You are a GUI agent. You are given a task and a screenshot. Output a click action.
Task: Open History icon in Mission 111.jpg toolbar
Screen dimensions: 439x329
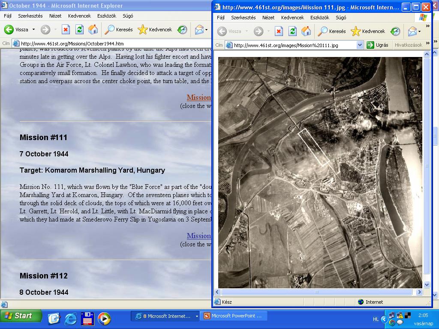coord(395,31)
